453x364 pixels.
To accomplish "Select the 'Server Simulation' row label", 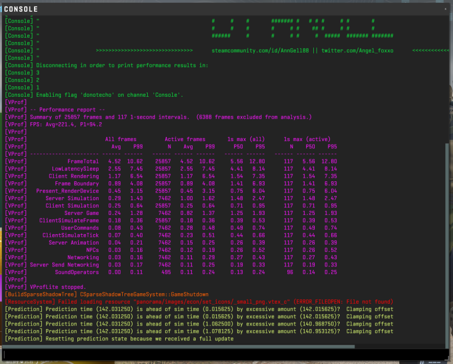I will 72,198.
